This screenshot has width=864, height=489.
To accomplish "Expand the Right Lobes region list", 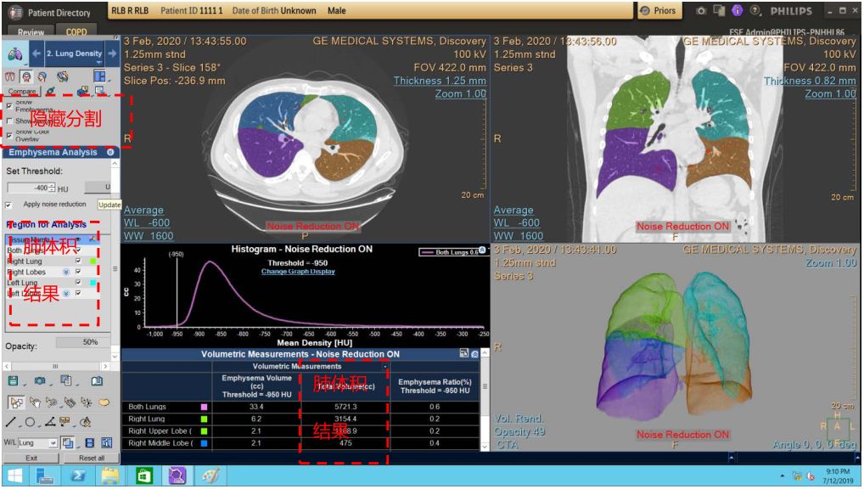I will (x=66, y=273).
